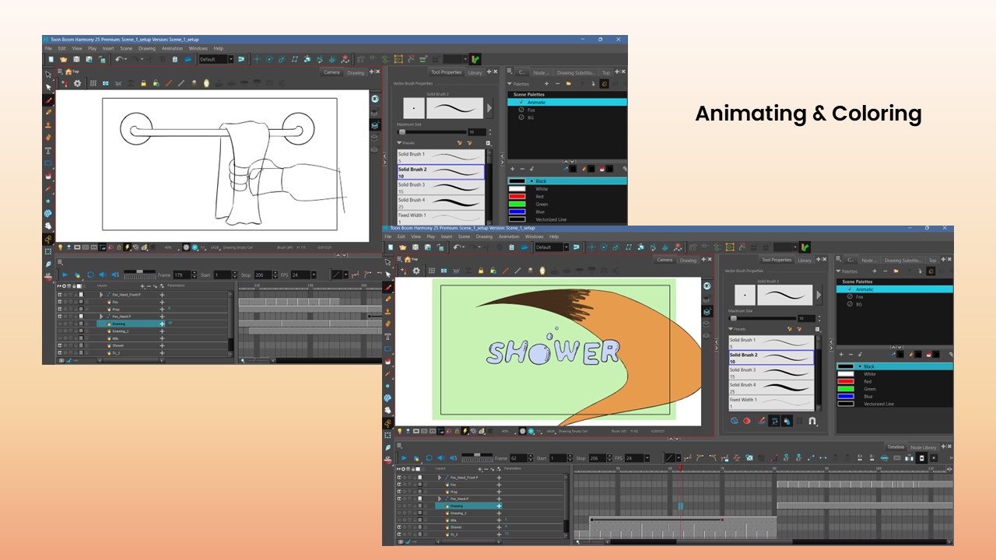This screenshot has width=996, height=560.
Task: Select the Shower layer in Shower window timeline
Action: (456, 527)
